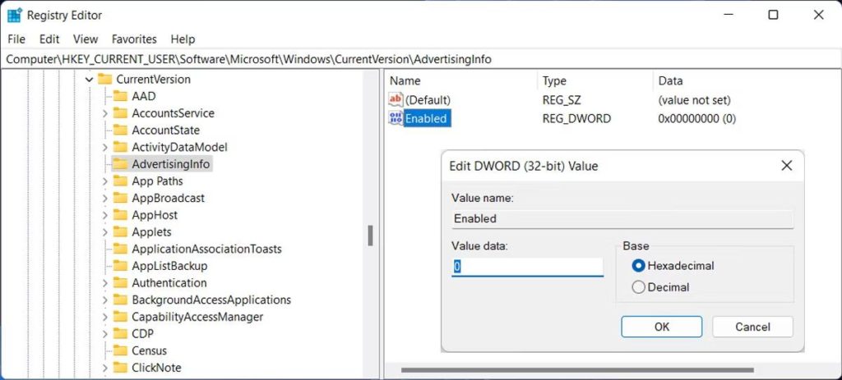Expand the AccountsService key
Screen dimensions: 842x380
[x=105, y=113]
